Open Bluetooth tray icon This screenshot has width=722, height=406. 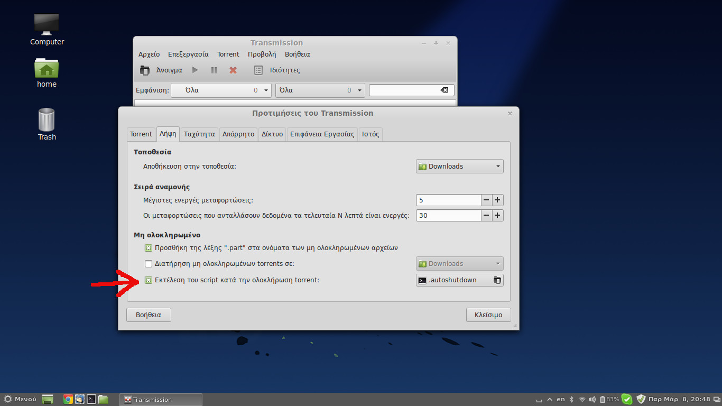(x=571, y=399)
